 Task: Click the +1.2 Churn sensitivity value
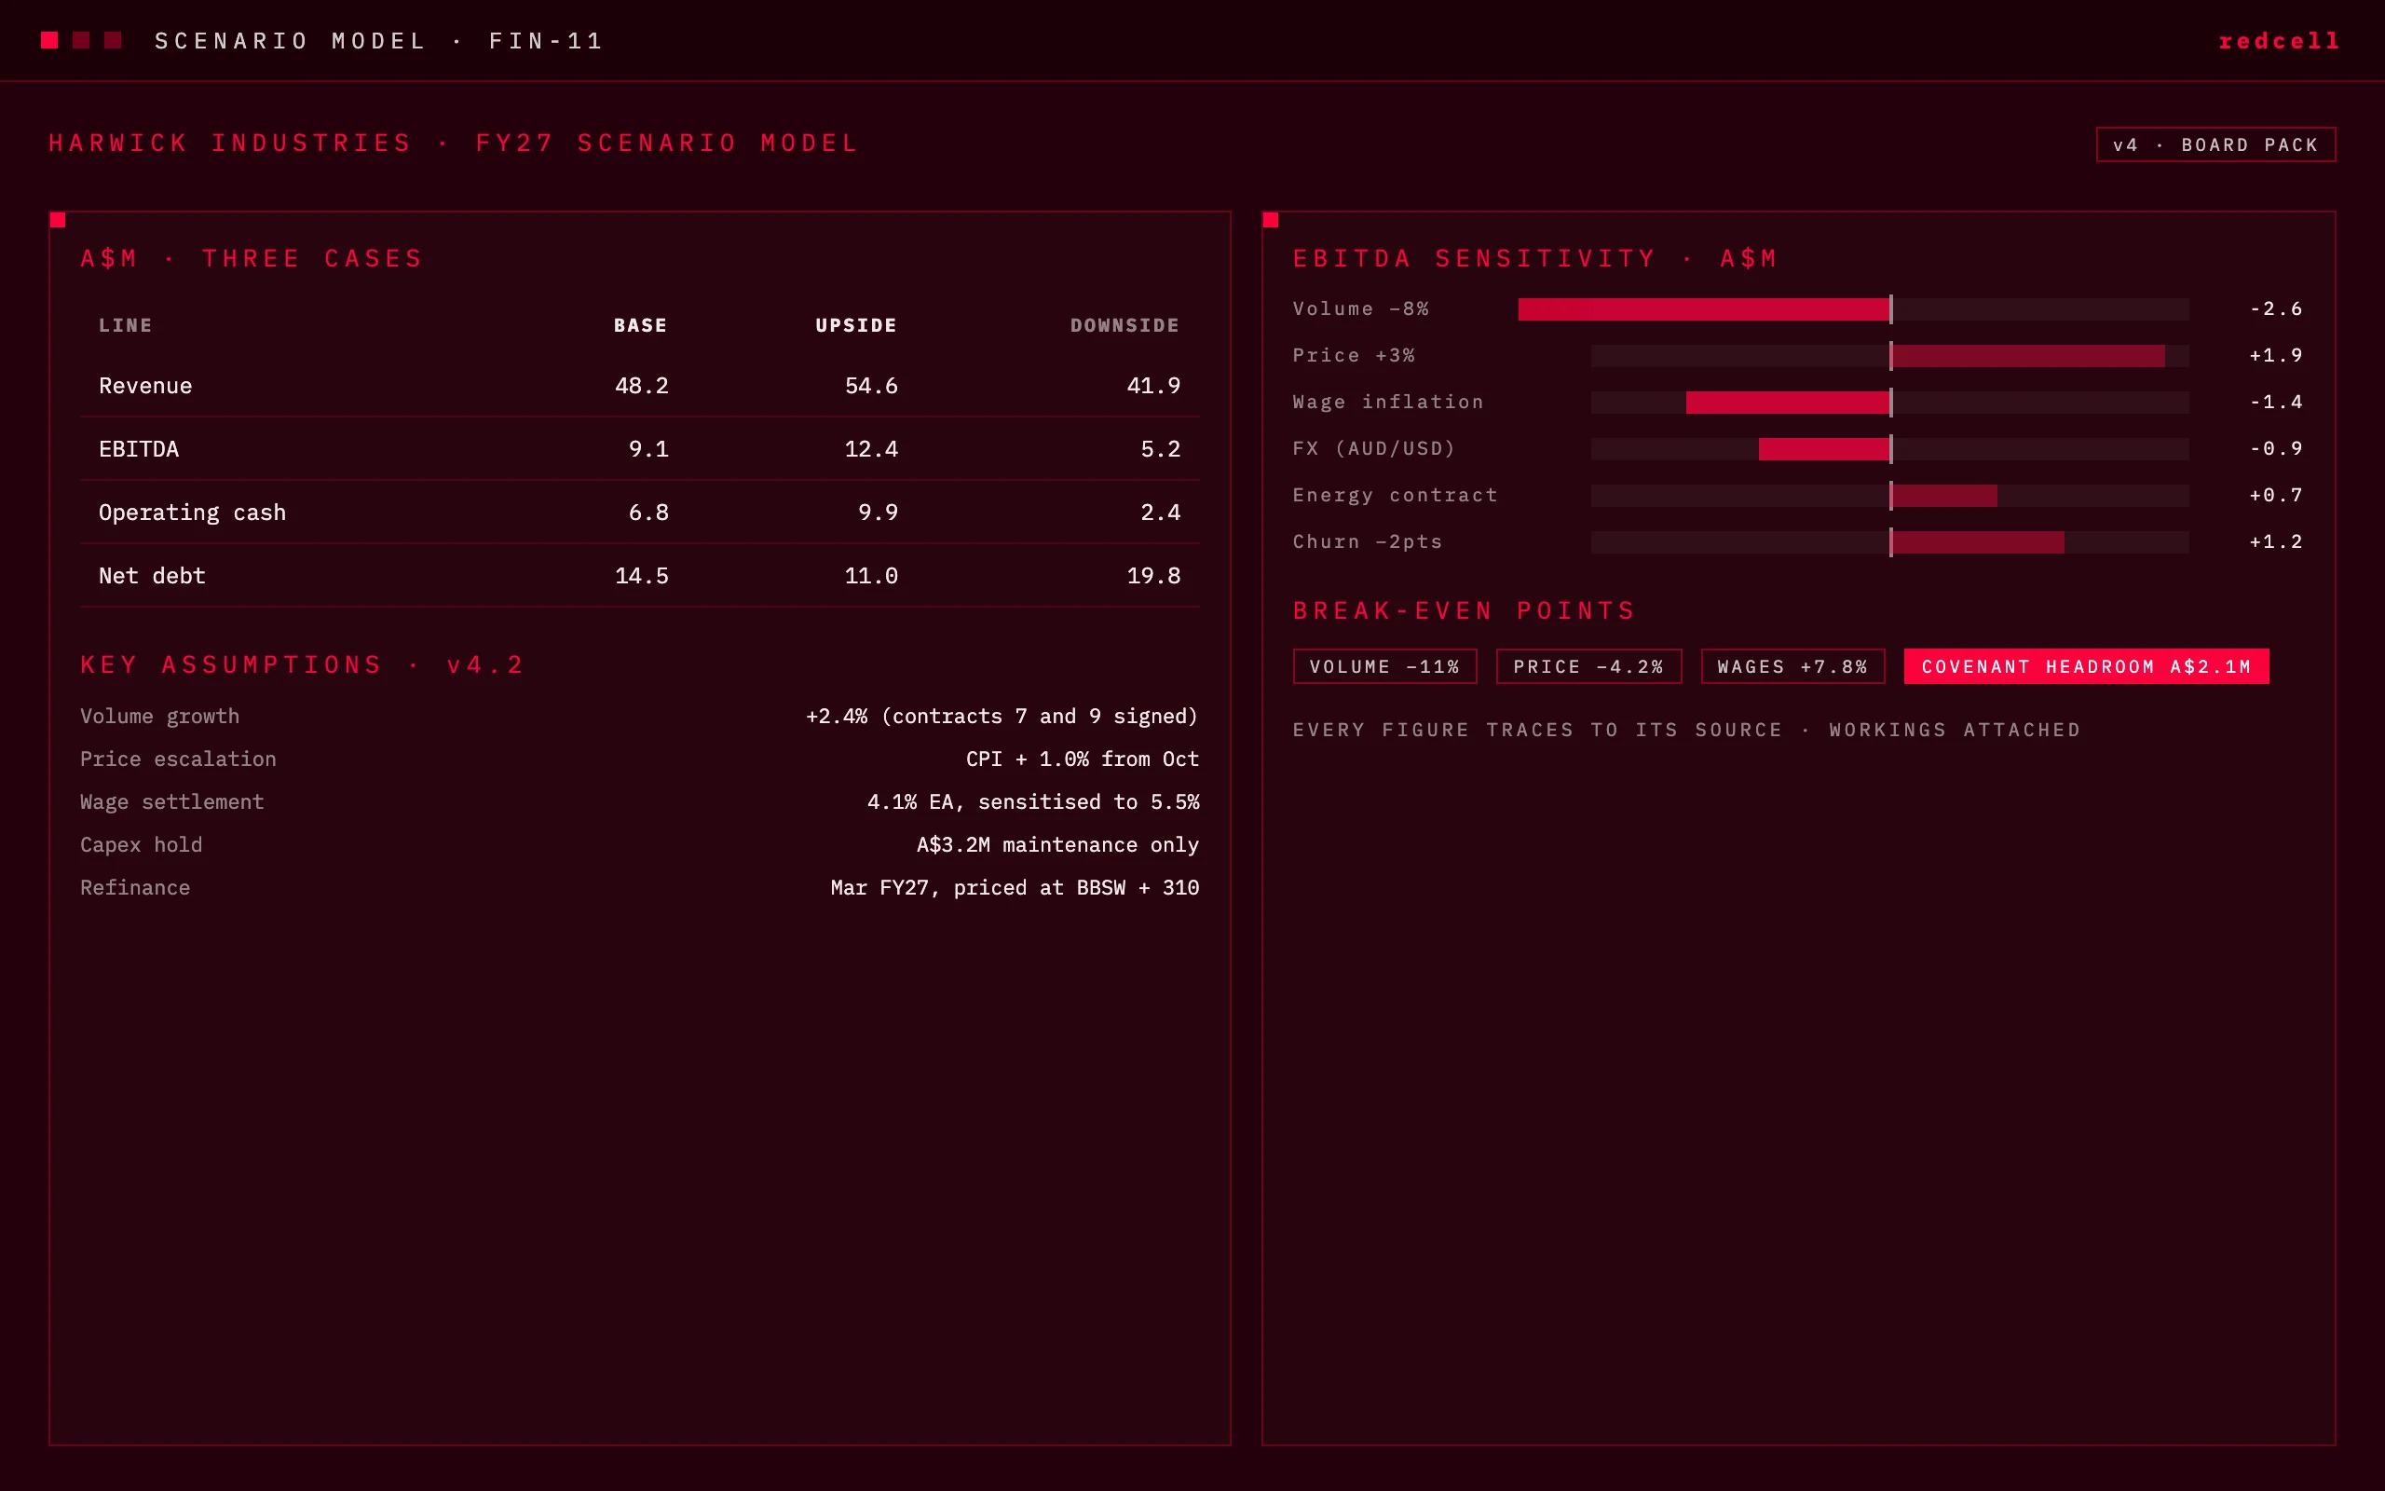(x=2276, y=542)
